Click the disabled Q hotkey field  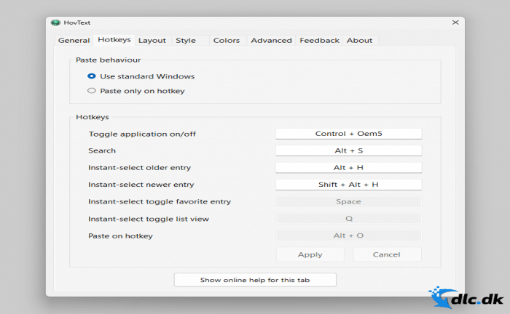tap(349, 219)
